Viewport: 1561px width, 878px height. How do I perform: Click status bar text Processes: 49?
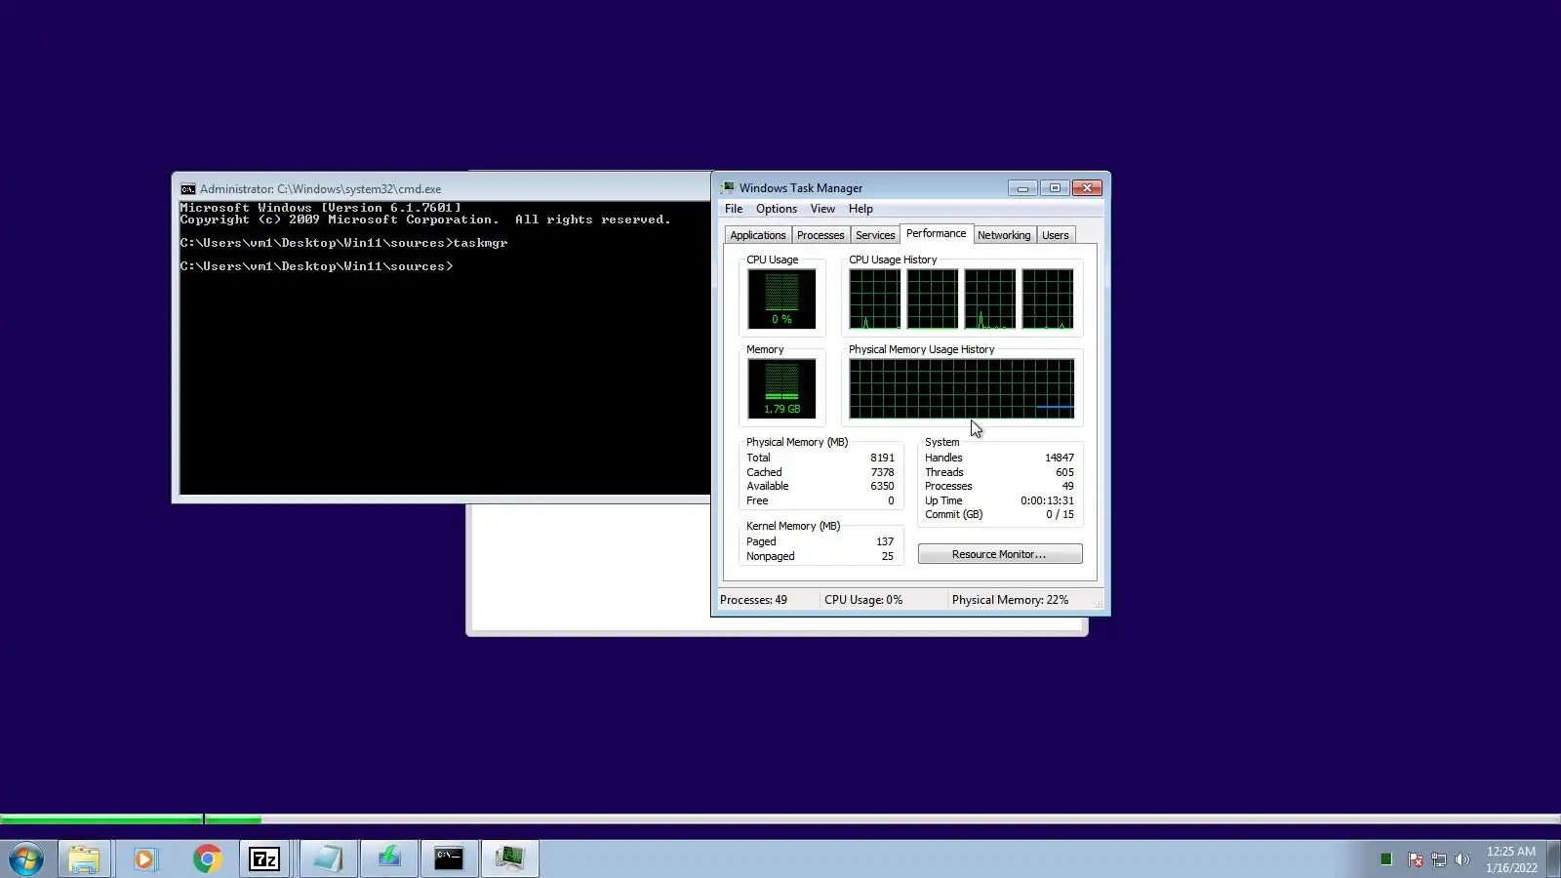(753, 600)
